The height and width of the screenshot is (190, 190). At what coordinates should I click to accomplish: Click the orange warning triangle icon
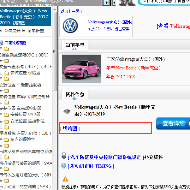[65, 179]
